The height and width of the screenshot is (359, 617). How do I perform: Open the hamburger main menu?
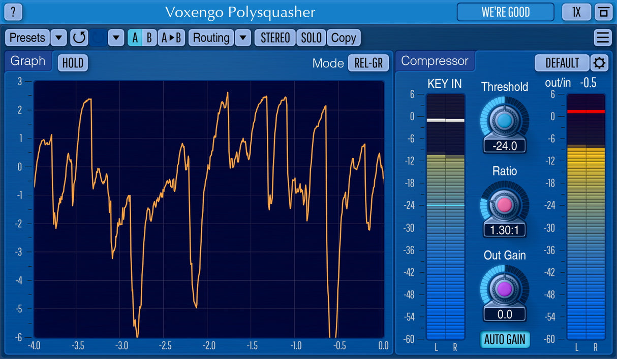[x=603, y=38]
